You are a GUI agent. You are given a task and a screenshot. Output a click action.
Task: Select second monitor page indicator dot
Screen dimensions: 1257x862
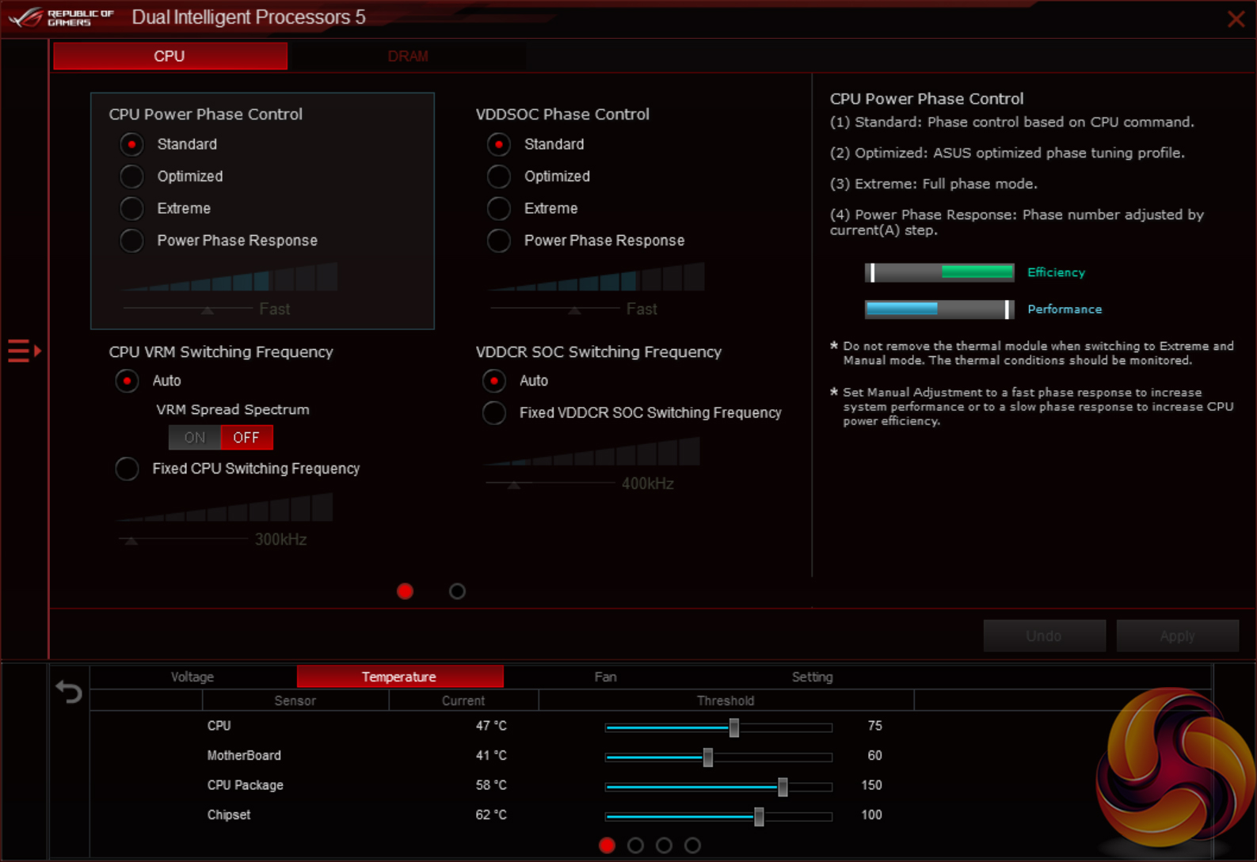click(635, 845)
